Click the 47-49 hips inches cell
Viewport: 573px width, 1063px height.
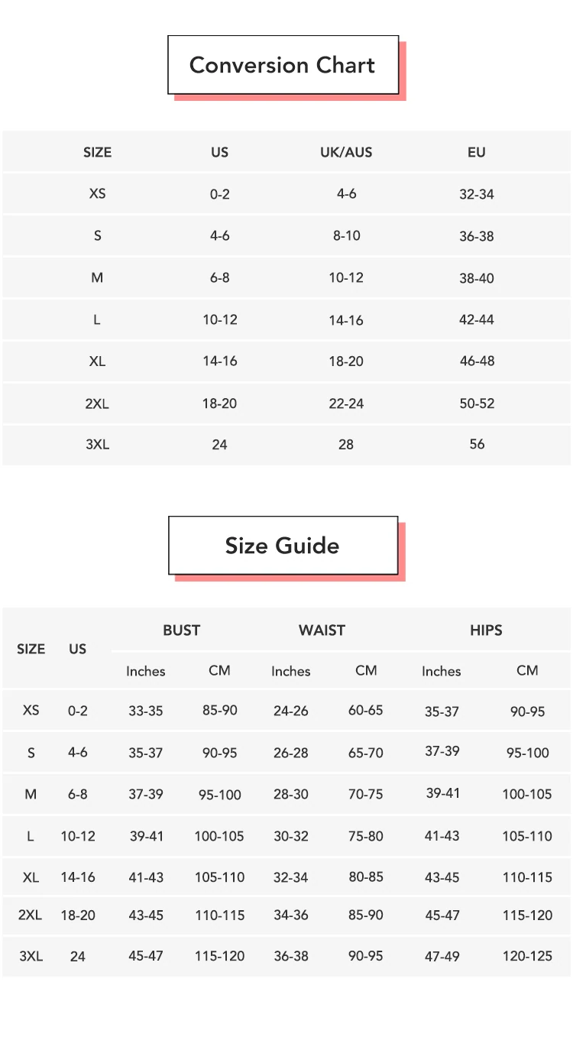point(442,956)
